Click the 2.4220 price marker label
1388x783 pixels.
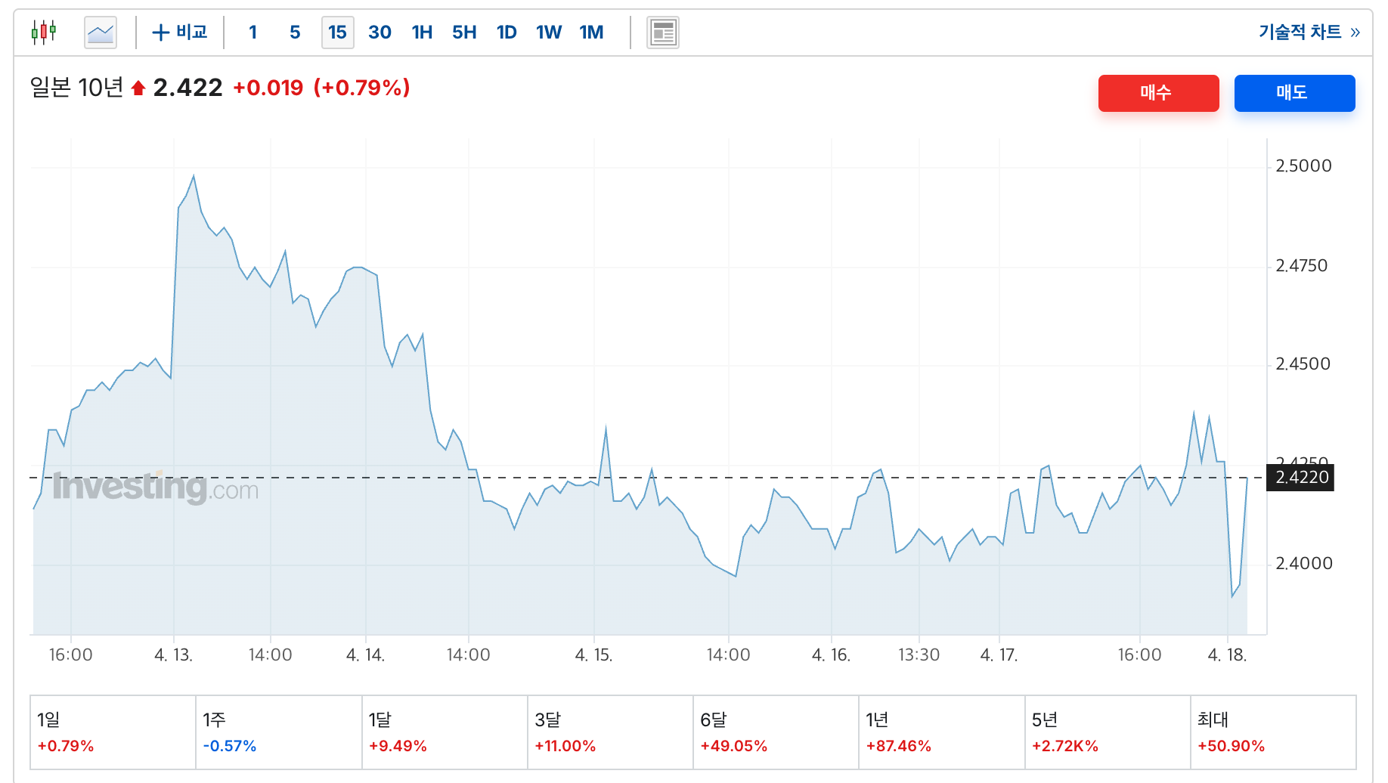pyautogui.click(x=1300, y=478)
